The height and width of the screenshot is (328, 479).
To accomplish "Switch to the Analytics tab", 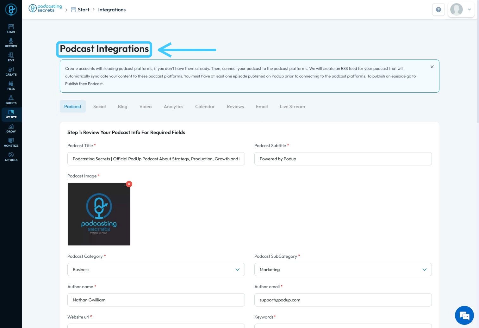I will (174, 107).
